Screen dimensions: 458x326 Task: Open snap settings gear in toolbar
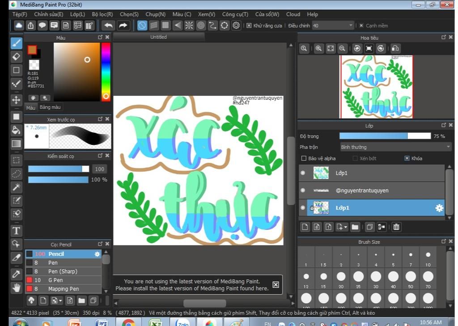coord(236,25)
